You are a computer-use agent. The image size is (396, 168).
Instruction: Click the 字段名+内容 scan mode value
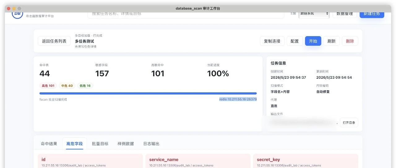[x=280, y=92]
